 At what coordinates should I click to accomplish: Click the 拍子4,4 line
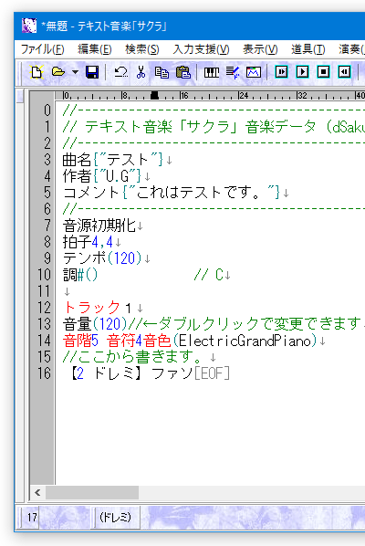[92, 242]
